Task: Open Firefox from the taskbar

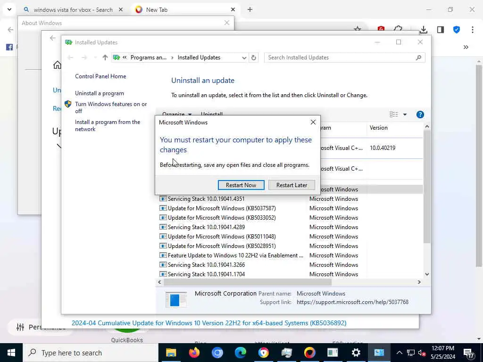Action: pyautogui.click(x=194, y=353)
